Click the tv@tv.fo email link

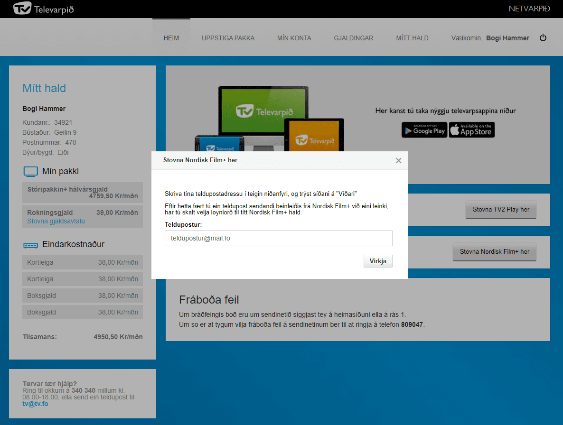(35, 404)
